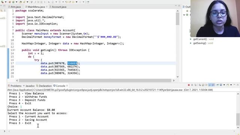This screenshot has width=240, height=135.
Task: Click Console scroll up arrow
Action: point(238,94)
